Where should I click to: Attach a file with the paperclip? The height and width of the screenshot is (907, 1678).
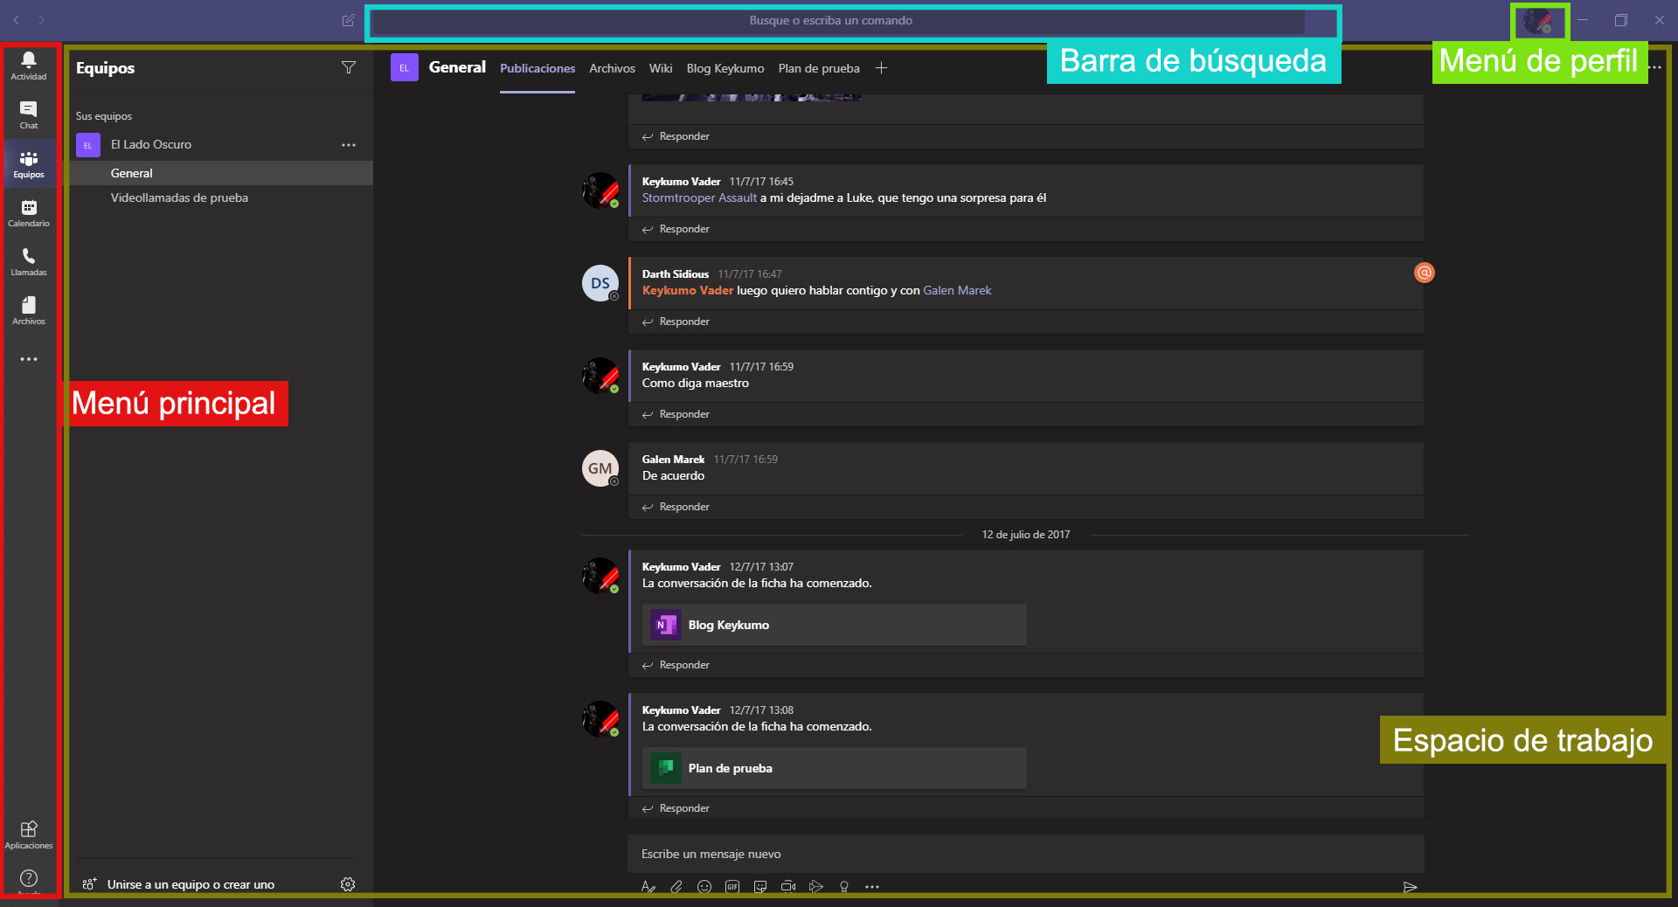(x=676, y=886)
